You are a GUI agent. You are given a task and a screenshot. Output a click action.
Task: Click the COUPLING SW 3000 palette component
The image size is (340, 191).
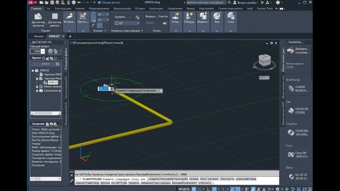299,133
